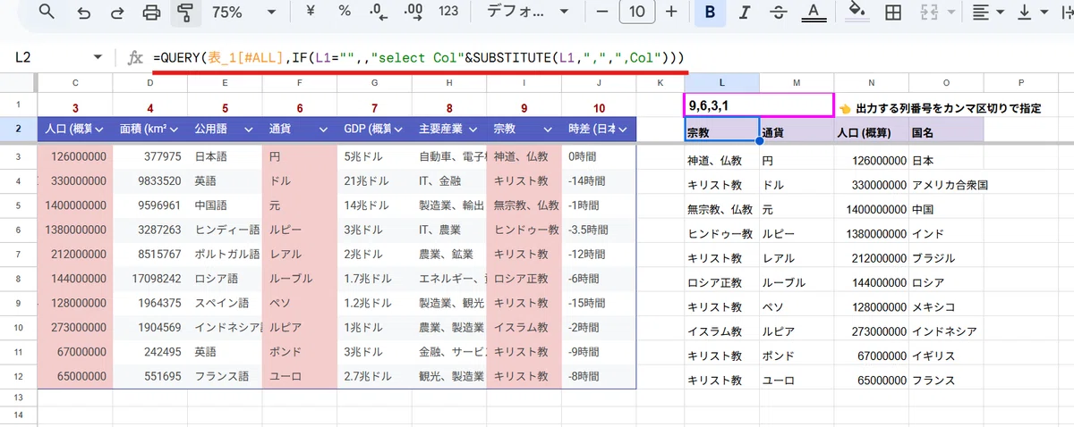Screen dimensions: 1074x427
Task: Select row header 7
Action: (x=18, y=255)
